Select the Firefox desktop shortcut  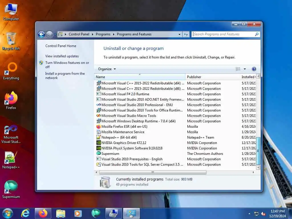click(11, 101)
